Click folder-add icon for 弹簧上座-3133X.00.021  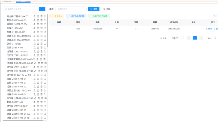coord(45,40)
